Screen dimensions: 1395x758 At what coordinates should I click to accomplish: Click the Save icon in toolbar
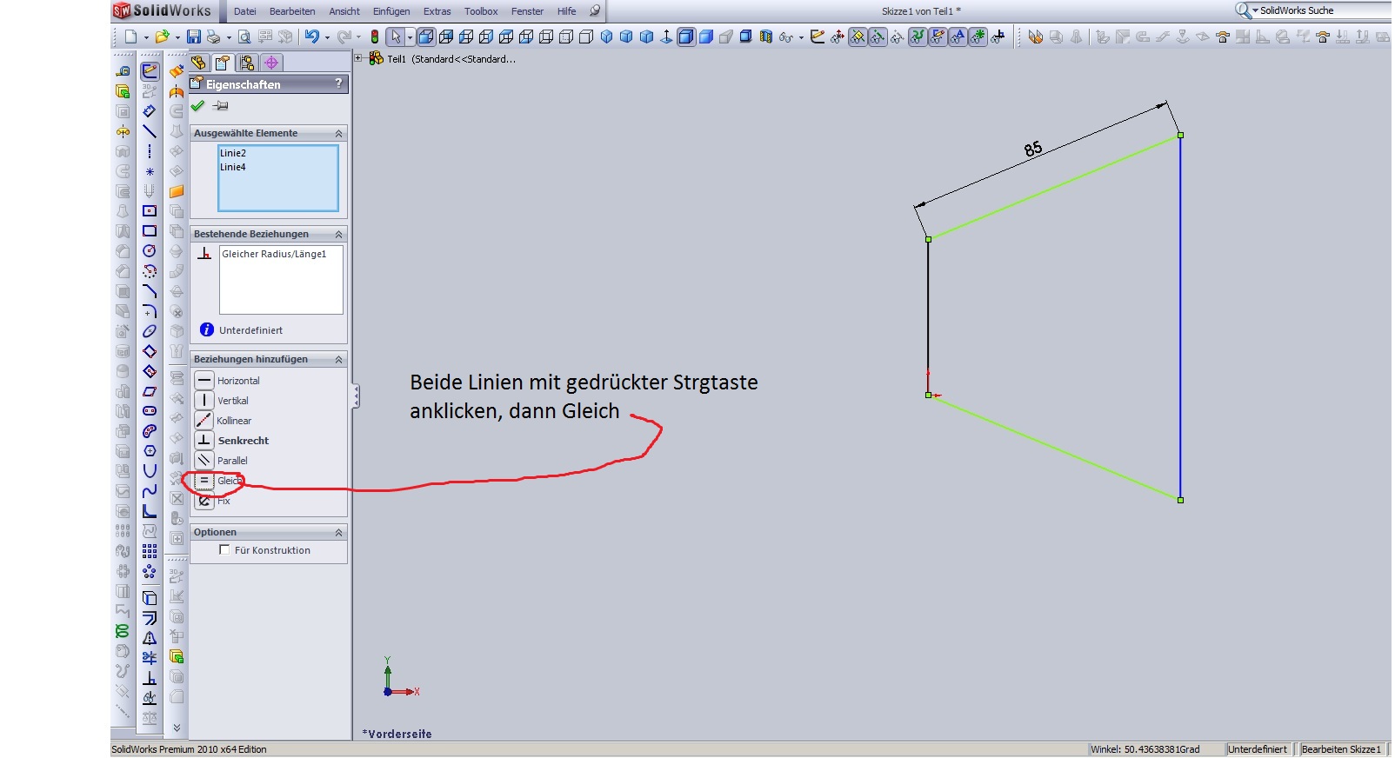pos(194,37)
